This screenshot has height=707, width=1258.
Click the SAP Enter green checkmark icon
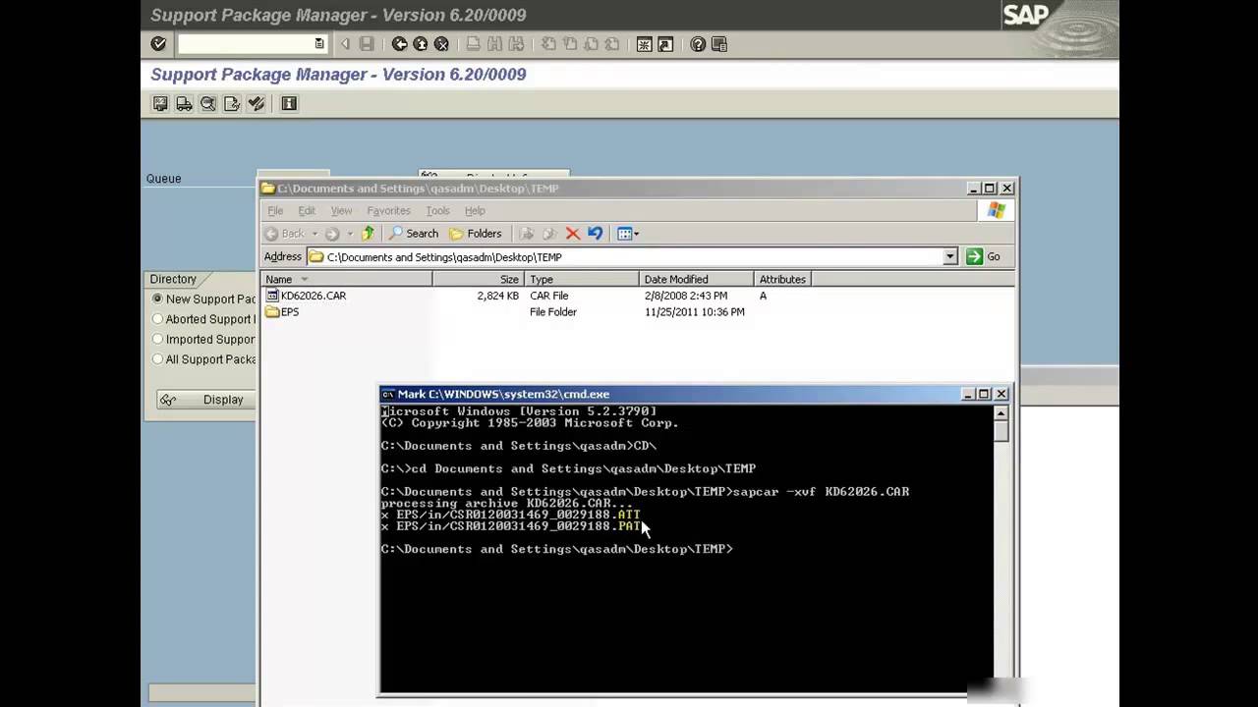[x=158, y=44]
